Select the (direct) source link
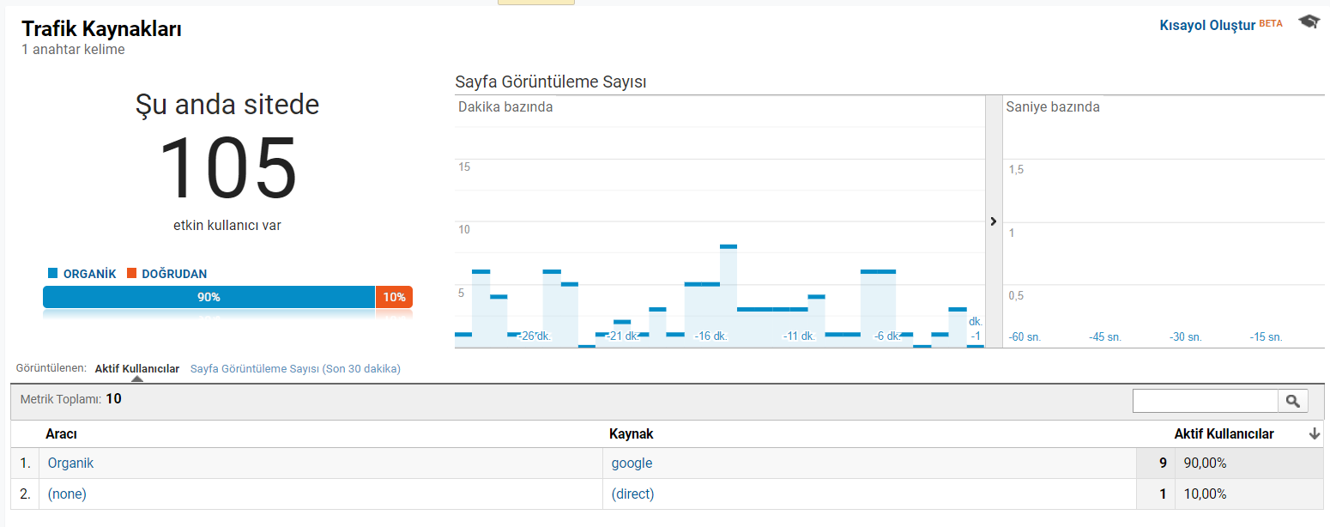Viewport: 1330px width, 527px height. 632,494
